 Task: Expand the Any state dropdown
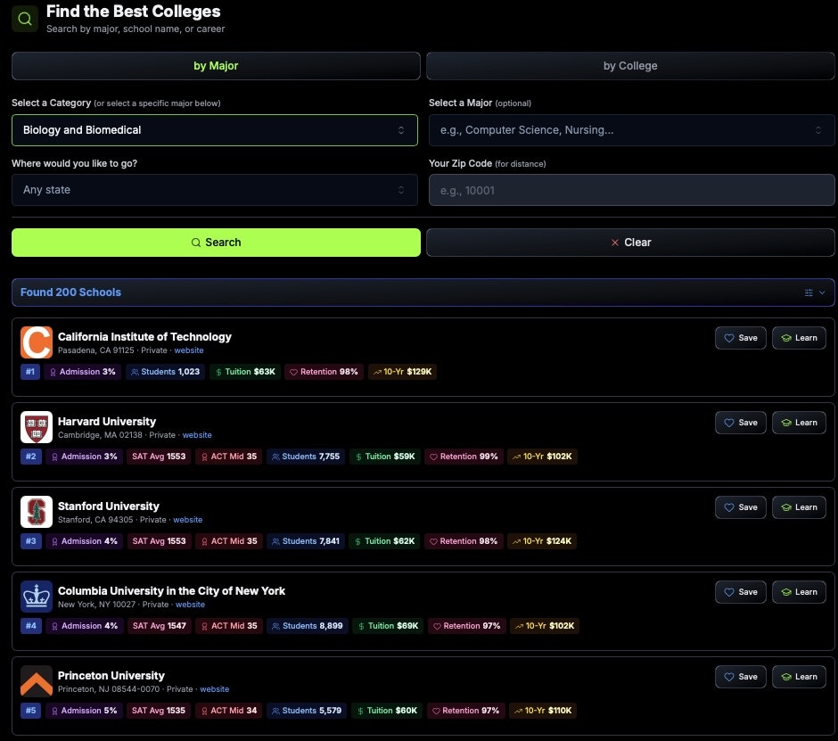pos(214,189)
